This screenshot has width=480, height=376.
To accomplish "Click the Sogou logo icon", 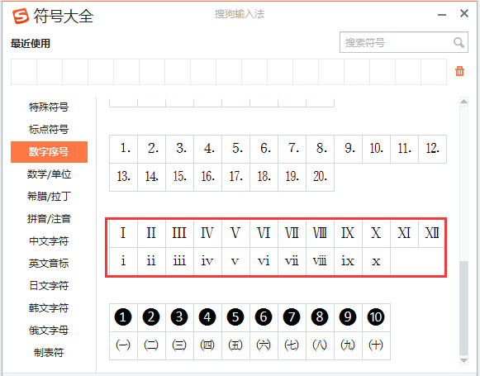I will tap(21, 16).
